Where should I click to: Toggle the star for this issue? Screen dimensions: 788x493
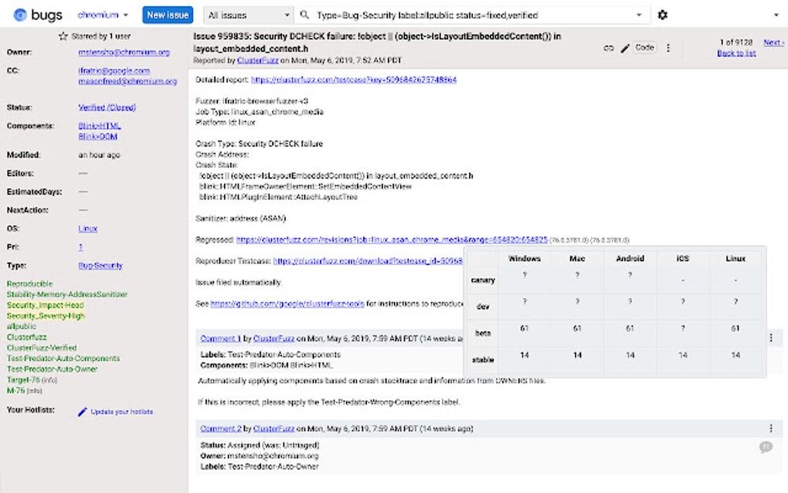tap(63, 36)
